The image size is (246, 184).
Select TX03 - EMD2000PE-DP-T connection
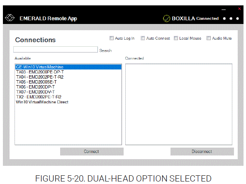pos(68,72)
